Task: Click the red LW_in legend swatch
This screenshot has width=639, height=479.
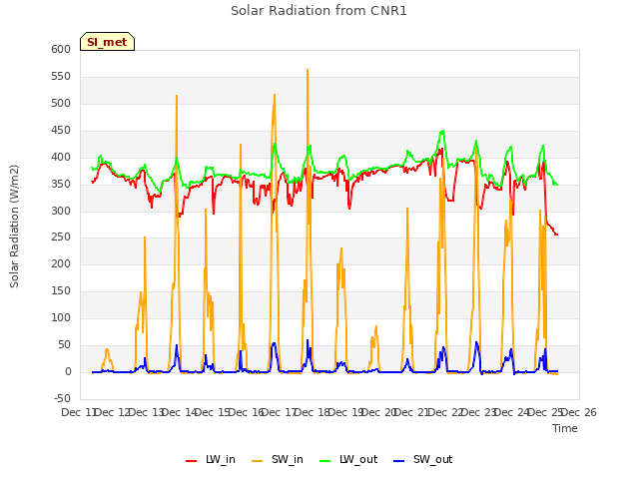Action: [x=191, y=461]
